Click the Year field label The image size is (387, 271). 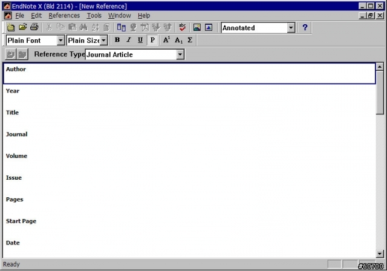point(13,91)
